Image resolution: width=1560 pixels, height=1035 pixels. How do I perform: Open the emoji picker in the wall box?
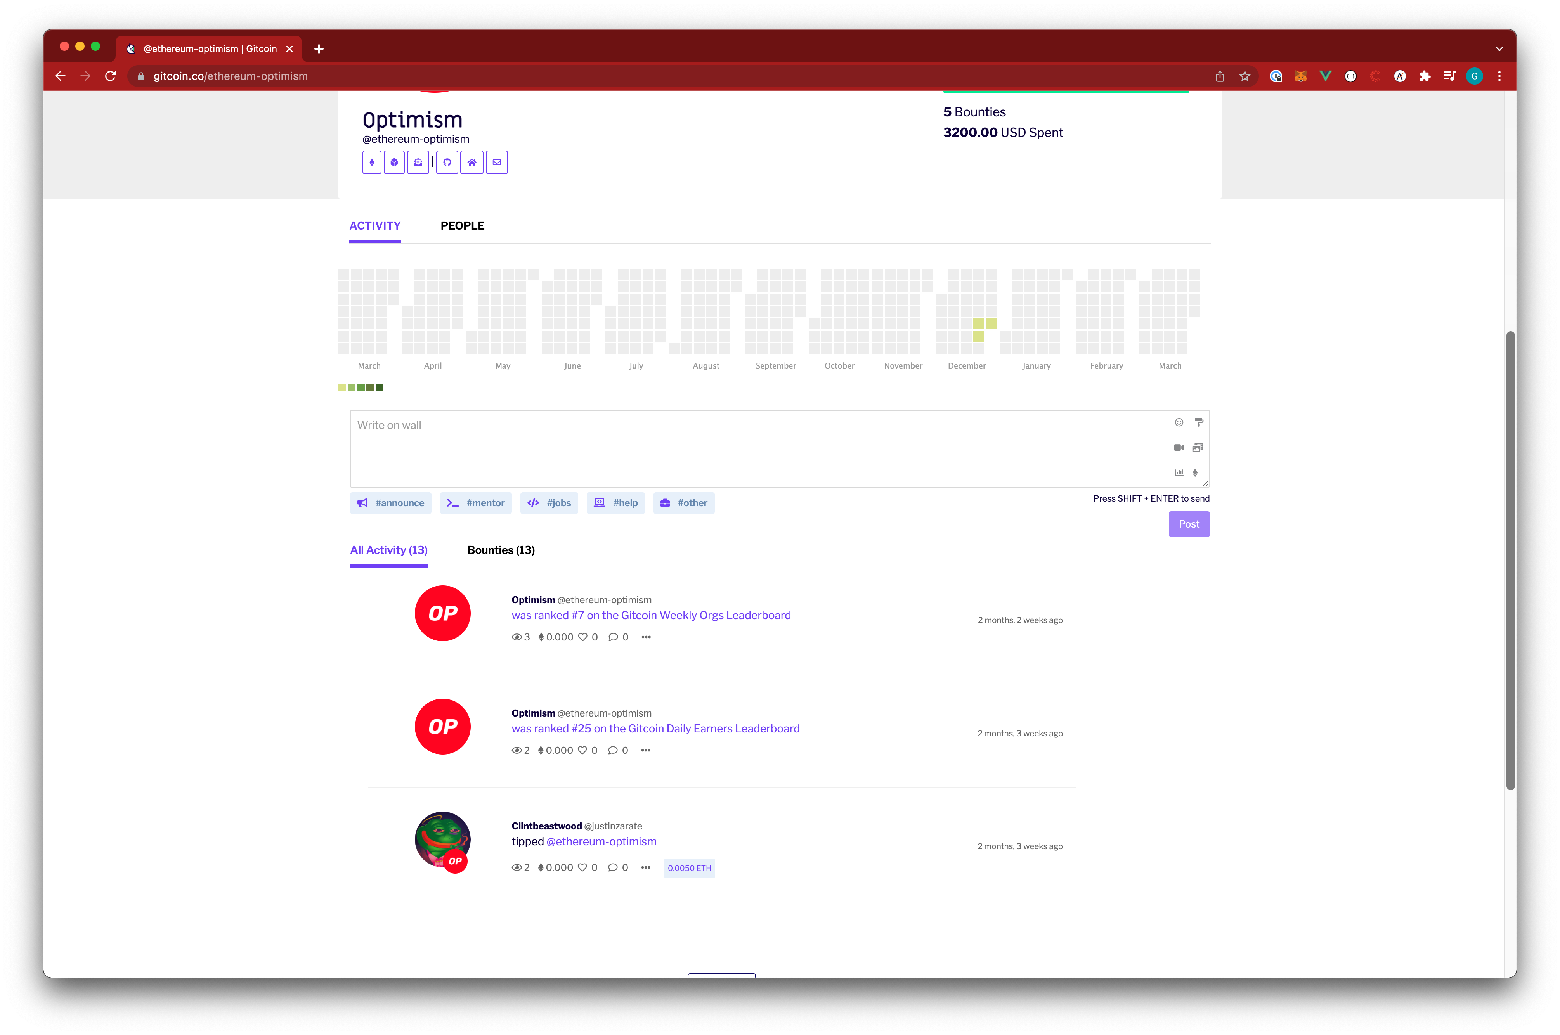pyautogui.click(x=1179, y=422)
